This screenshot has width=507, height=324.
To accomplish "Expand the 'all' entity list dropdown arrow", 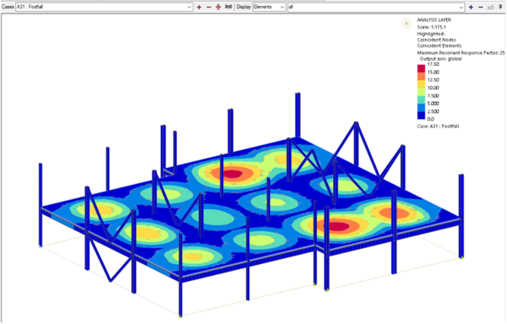I will pos(461,7).
